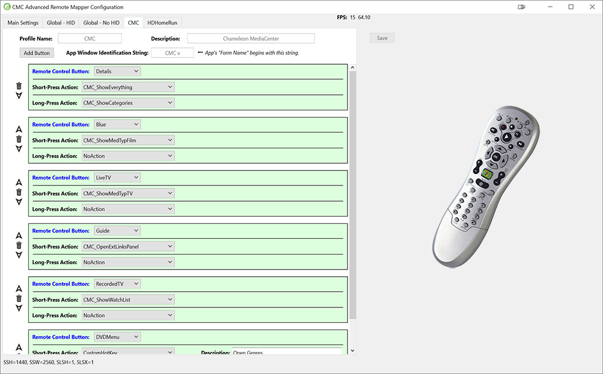This screenshot has width=603, height=374.
Task: Switch to the Main Settings tab
Action: (23, 23)
